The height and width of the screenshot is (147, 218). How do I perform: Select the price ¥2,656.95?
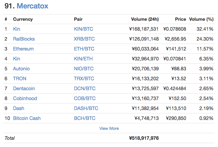coord(175,39)
